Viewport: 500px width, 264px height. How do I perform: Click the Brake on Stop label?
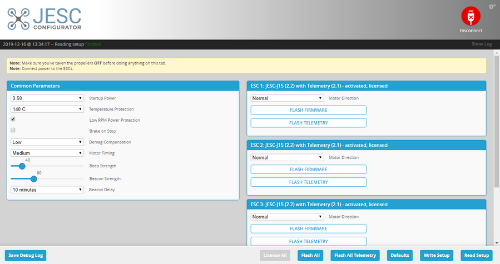pos(102,131)
